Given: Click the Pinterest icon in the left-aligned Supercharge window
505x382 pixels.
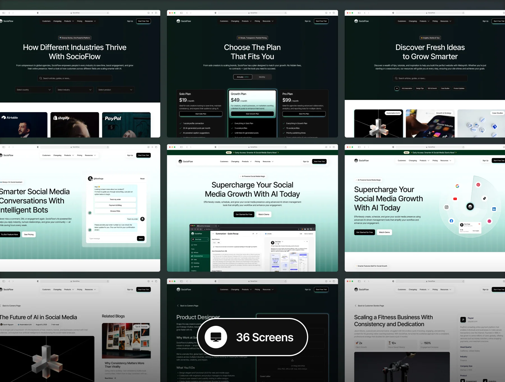Looking at the screenshot, I should pyautogui.click(x=478, y=185).
